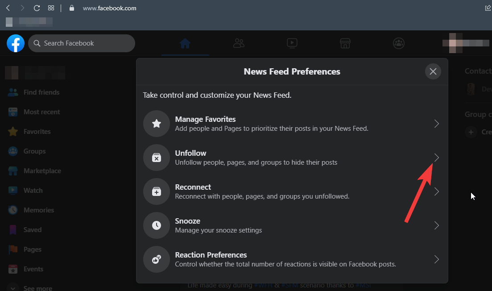Open Find friends in the sidebar
Image resolution: width=492 pixels, height=291 pixels.
[x=41, y=92]
